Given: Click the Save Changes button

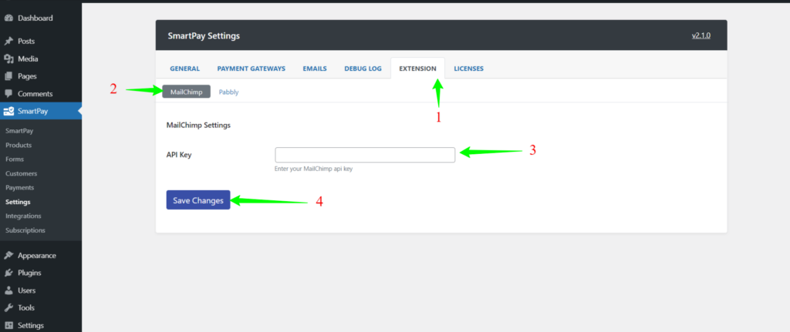Looking at the screenshot, I should click(198, 200).
